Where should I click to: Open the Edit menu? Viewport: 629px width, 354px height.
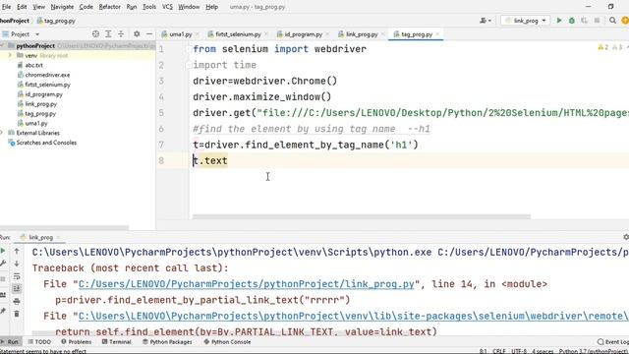click(x=22, y=7)
